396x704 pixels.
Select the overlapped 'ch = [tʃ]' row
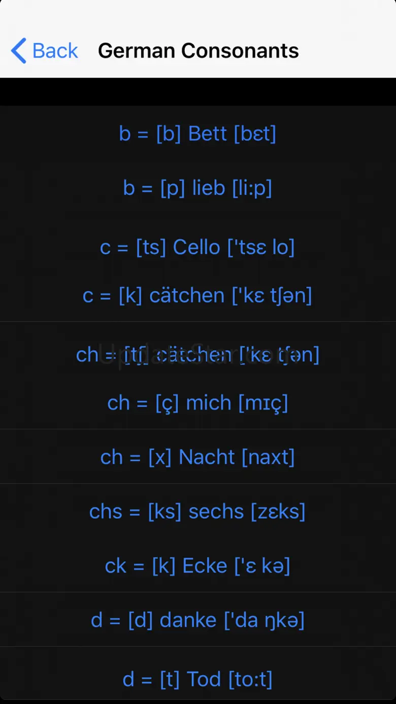click(x=197, y=355)
